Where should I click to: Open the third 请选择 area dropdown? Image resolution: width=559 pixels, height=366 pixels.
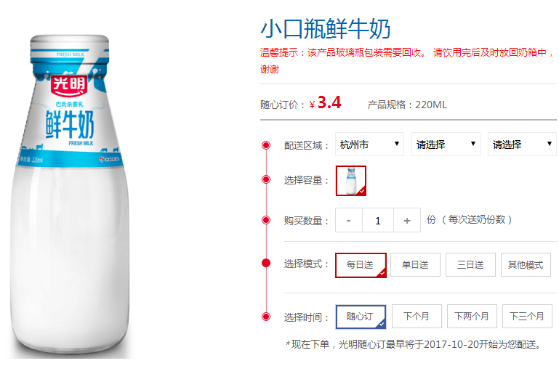(522, 145)
